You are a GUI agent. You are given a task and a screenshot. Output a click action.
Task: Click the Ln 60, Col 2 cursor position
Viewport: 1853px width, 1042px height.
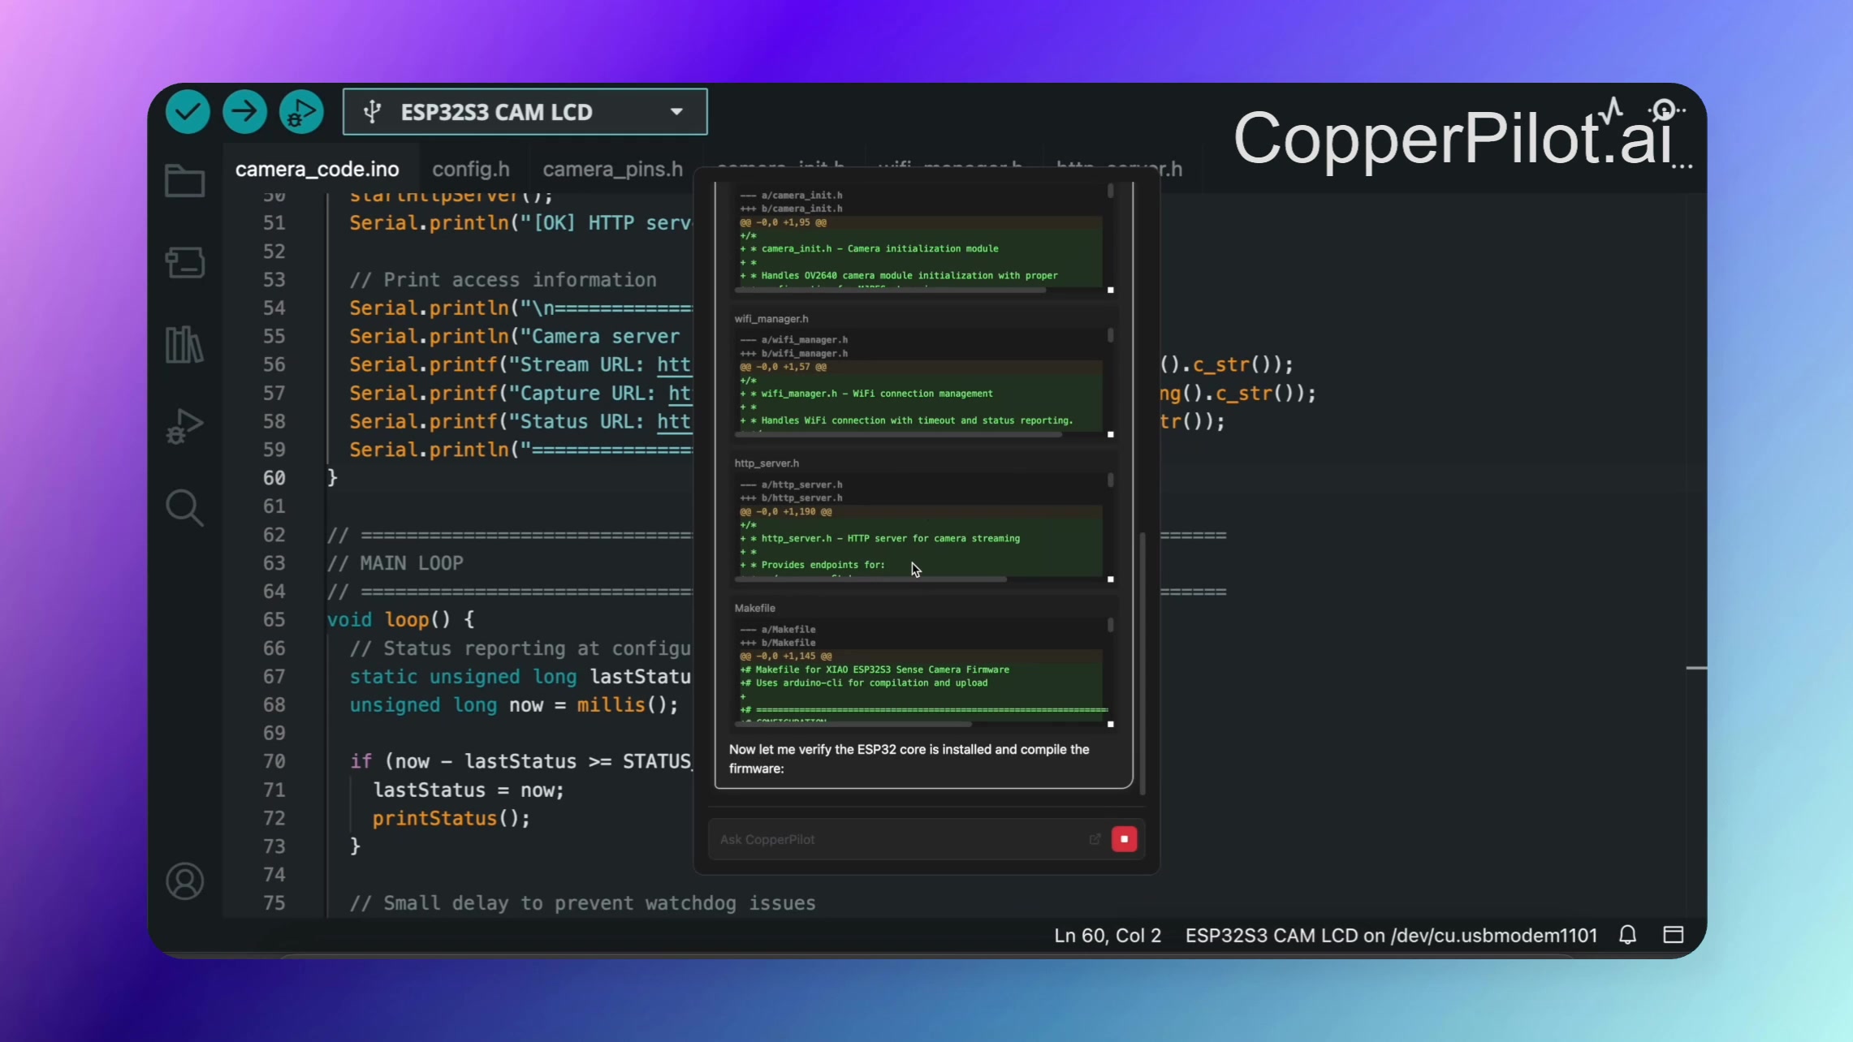click(x=1108, y=936)
